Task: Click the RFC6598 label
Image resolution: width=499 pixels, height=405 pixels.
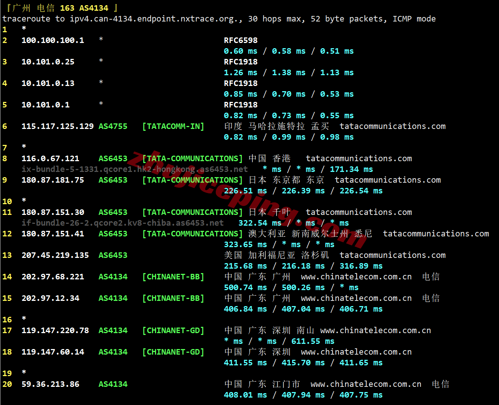Action: (x=241, y=40)
